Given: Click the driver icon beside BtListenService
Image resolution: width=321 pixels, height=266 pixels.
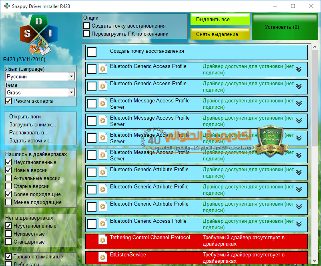Looking at the screenshot, I should pos(103,257).
